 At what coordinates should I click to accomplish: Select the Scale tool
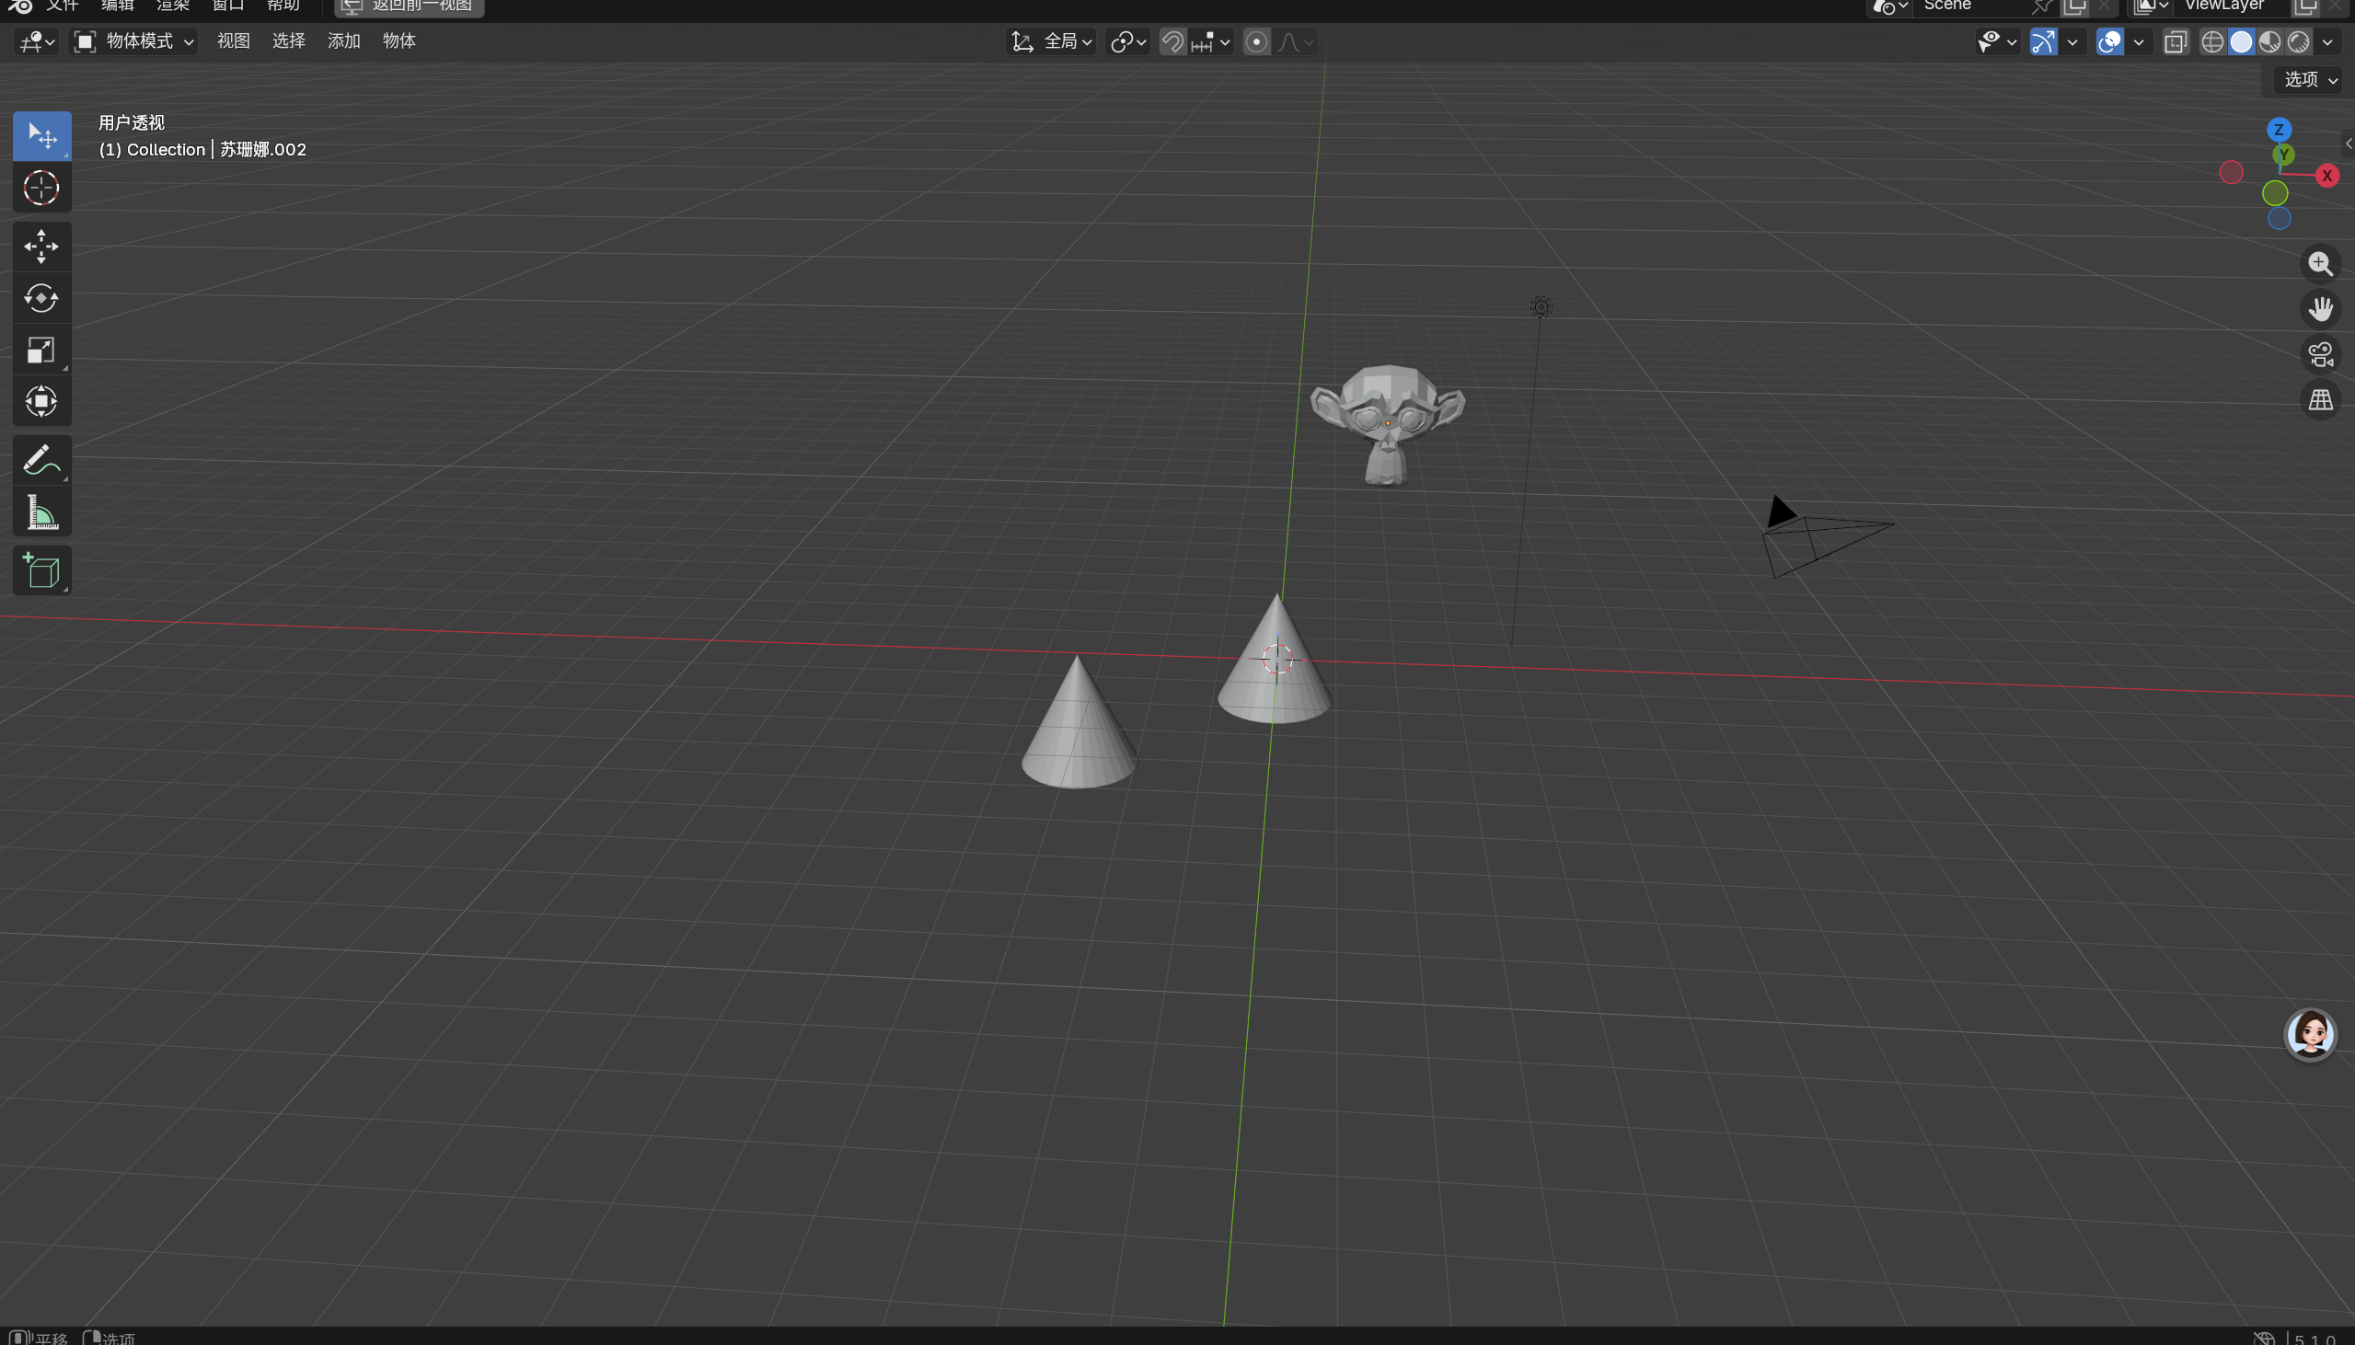click(41, 351)
